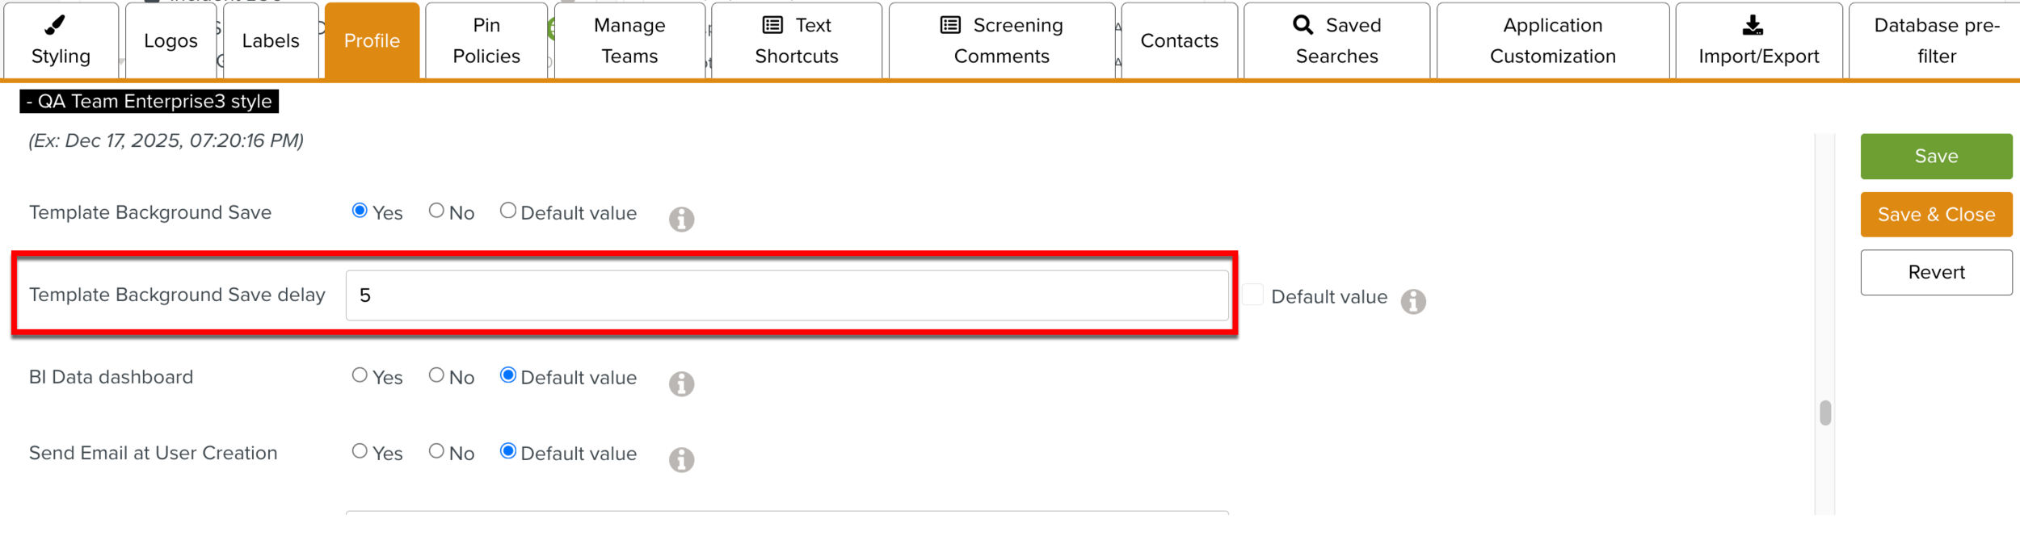The width and height of the screenshot is (2020, 536).
Task: Click the Template Background Save delay field
Action: point(786,295)
